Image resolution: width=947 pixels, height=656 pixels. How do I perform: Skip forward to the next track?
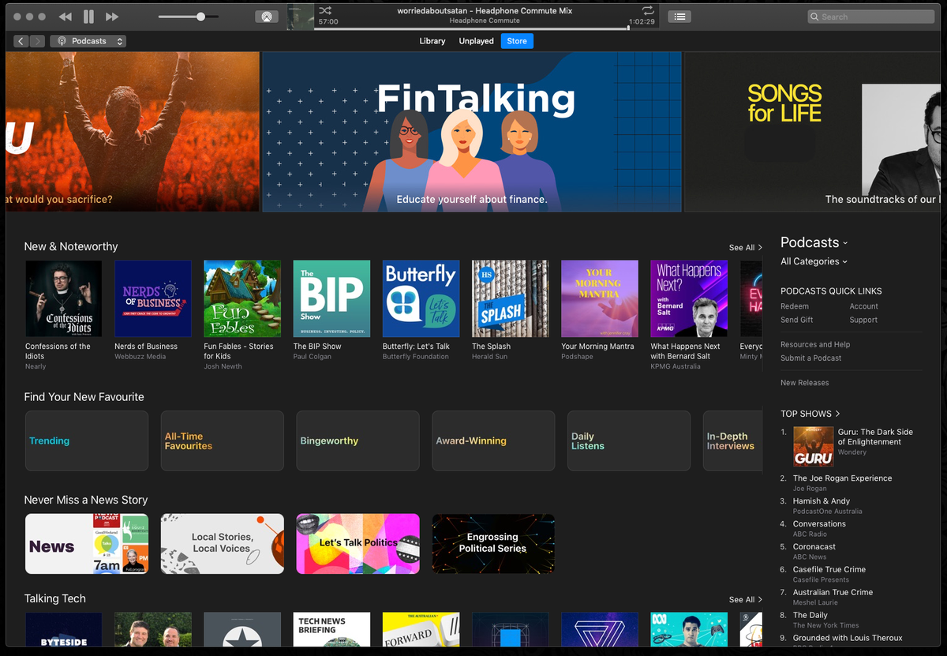click(x=112, y=17)
